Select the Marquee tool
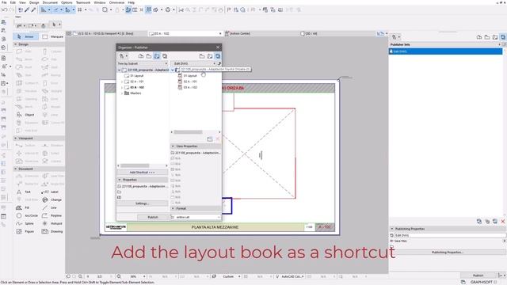Screen dimensions: 507x285 pyautogui.click(x=53, y=36)
